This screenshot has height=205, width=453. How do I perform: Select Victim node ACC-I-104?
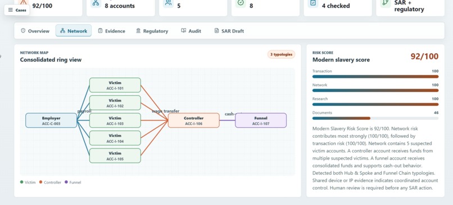click(115, 138)
